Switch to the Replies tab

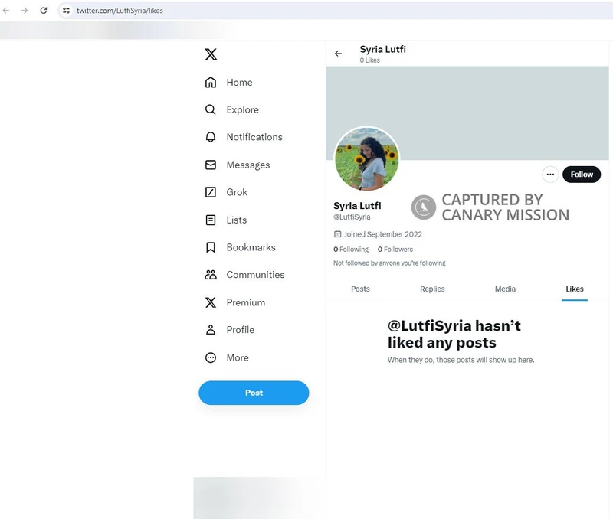click(x=432, y=289)
